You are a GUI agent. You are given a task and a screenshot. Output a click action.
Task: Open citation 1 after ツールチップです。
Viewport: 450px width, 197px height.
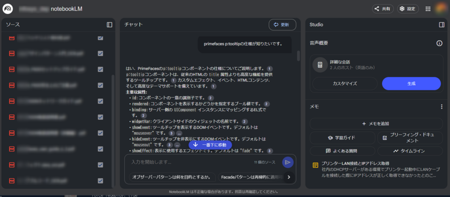coord(174,80)
